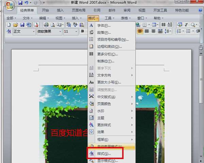Expand 页面颜色 submenu
Screen dimensions: 204x163
point(112,104)
